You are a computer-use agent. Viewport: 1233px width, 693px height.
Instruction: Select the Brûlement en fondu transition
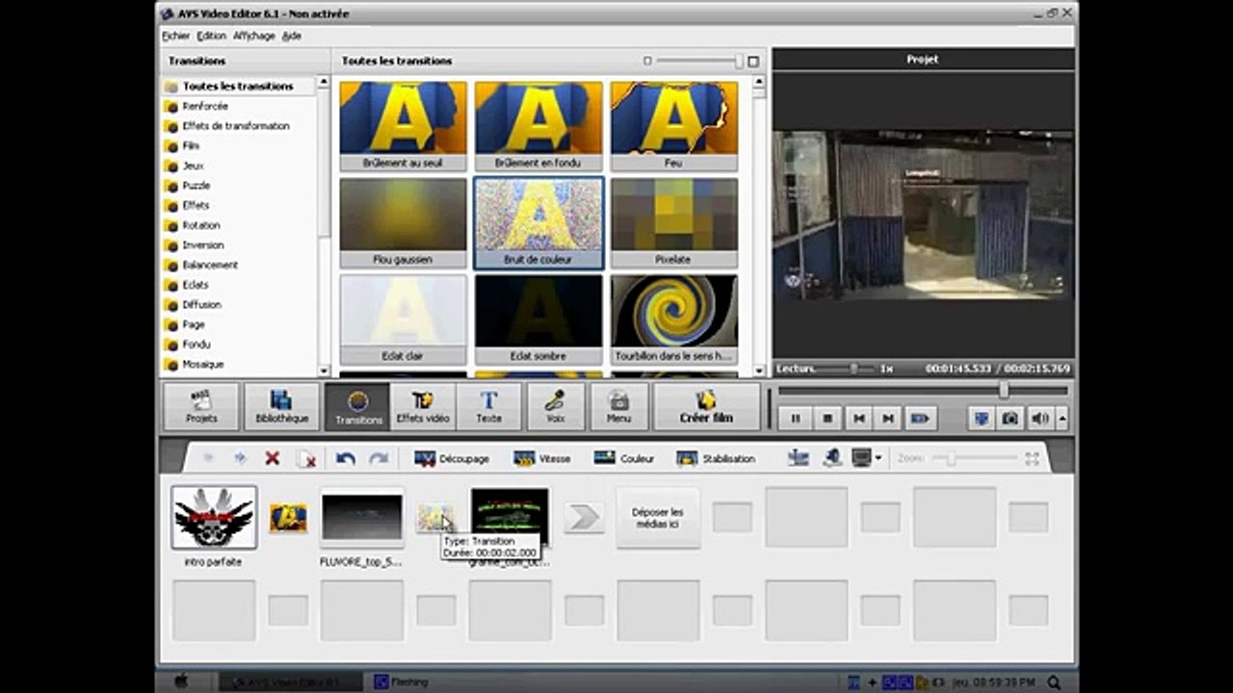[538, 126]
